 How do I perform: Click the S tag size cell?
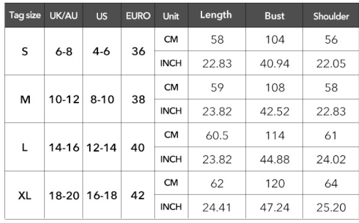coord(24,51)
